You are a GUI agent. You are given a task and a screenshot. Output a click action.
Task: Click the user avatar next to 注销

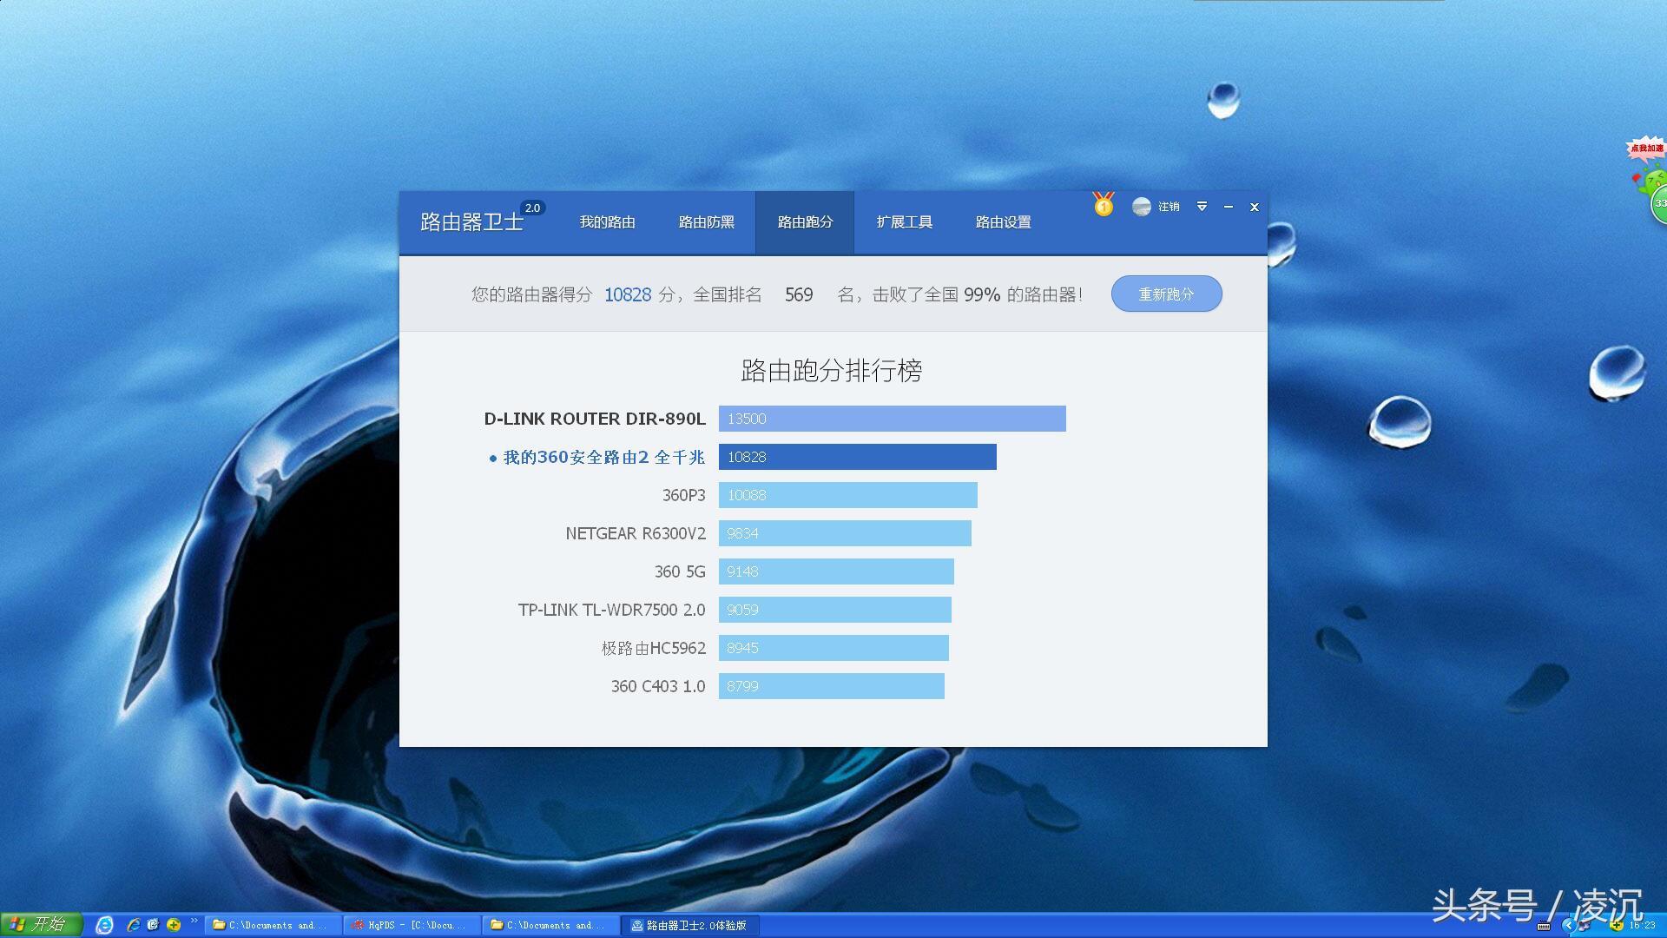point(1141,207)
